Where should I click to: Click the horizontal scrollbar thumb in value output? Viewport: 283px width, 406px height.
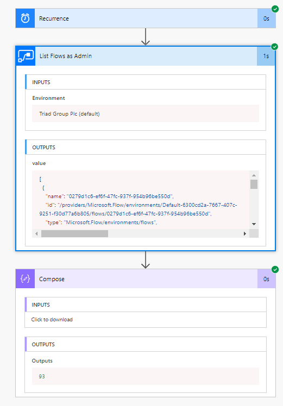coord(74,233)
